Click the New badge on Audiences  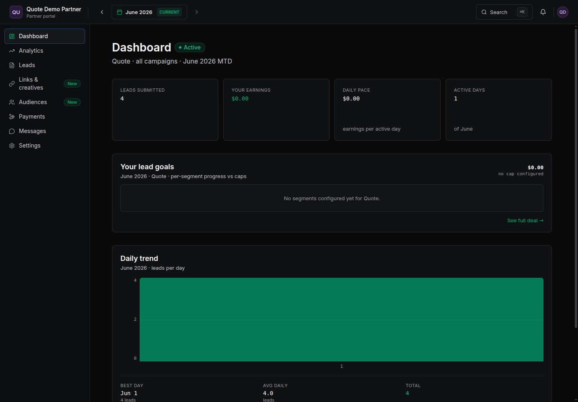[x=72, y=102]
